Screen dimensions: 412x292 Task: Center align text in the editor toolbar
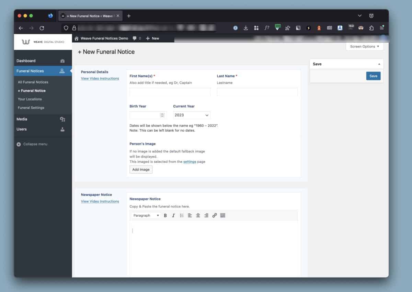[198, 216]
